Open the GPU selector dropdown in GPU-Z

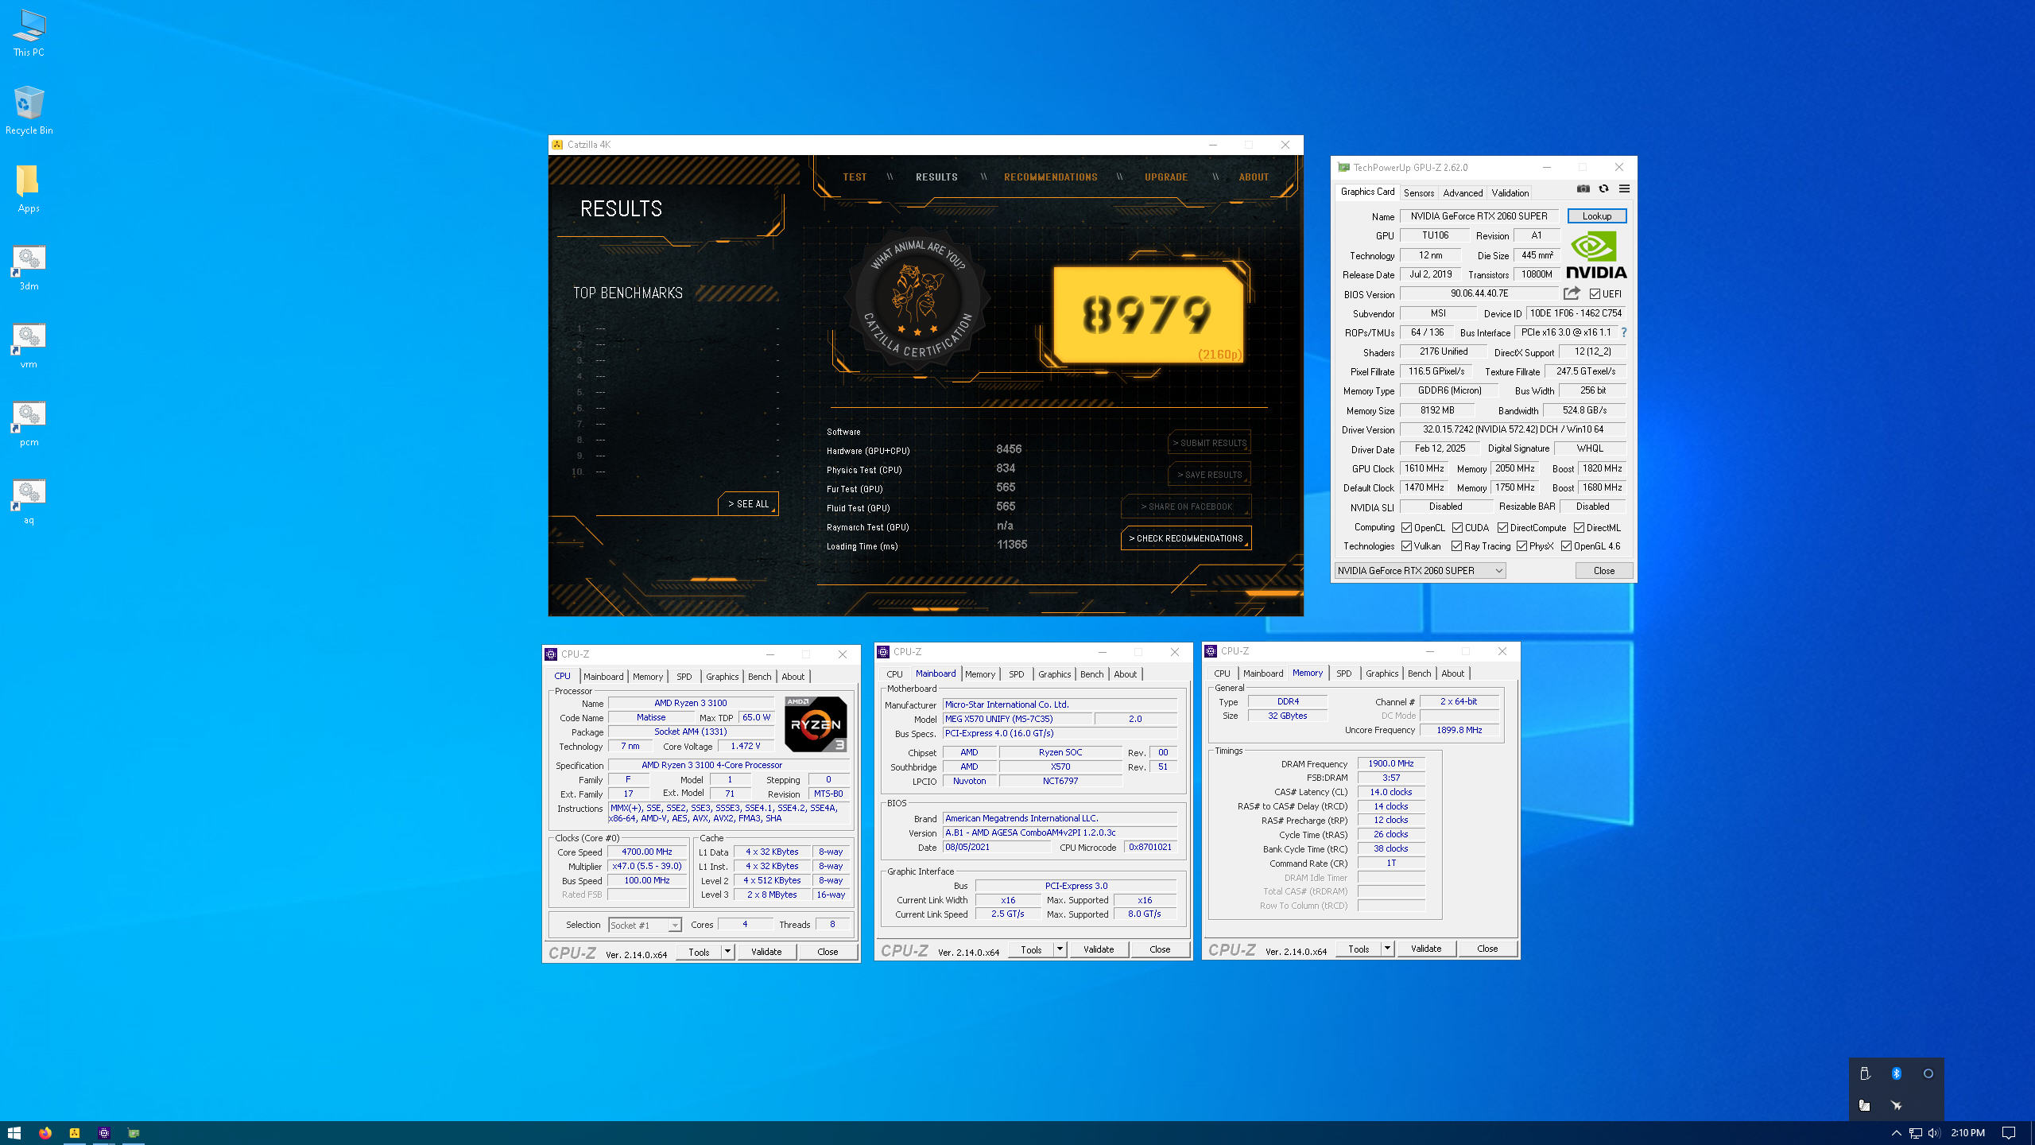click(1420, 571)
